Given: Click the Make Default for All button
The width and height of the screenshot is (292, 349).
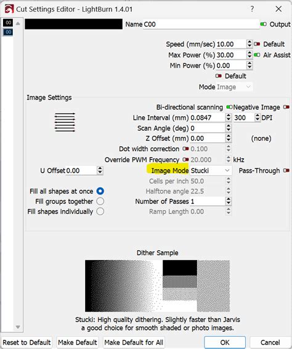Looking at the screenshot, I should (x=134, y=342).
